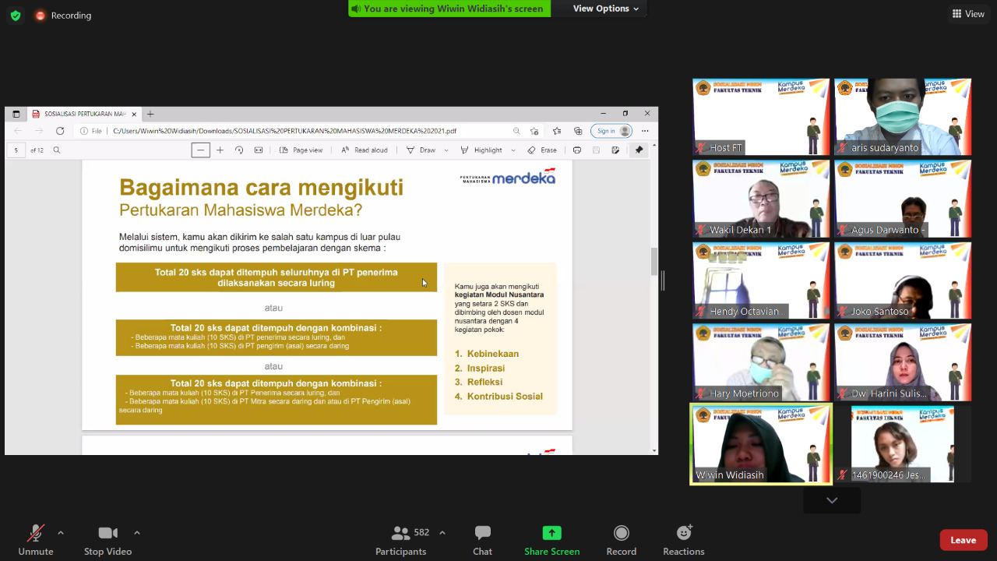Unmute the microphone
Screen dimensions: 997x561
(x=36, y=540)
